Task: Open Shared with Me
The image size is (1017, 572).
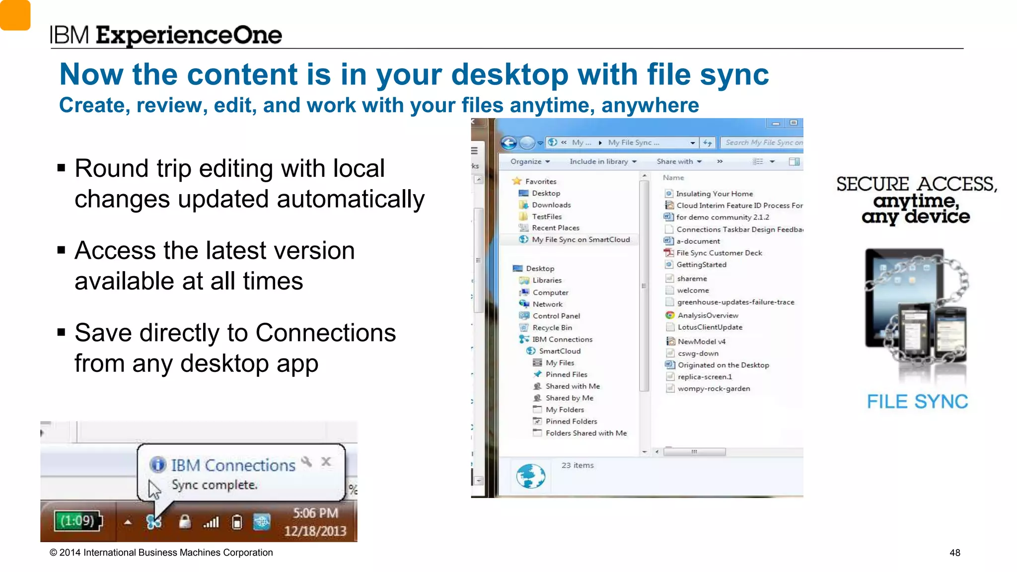Action: pyautogui.click(x=567, y=386)
